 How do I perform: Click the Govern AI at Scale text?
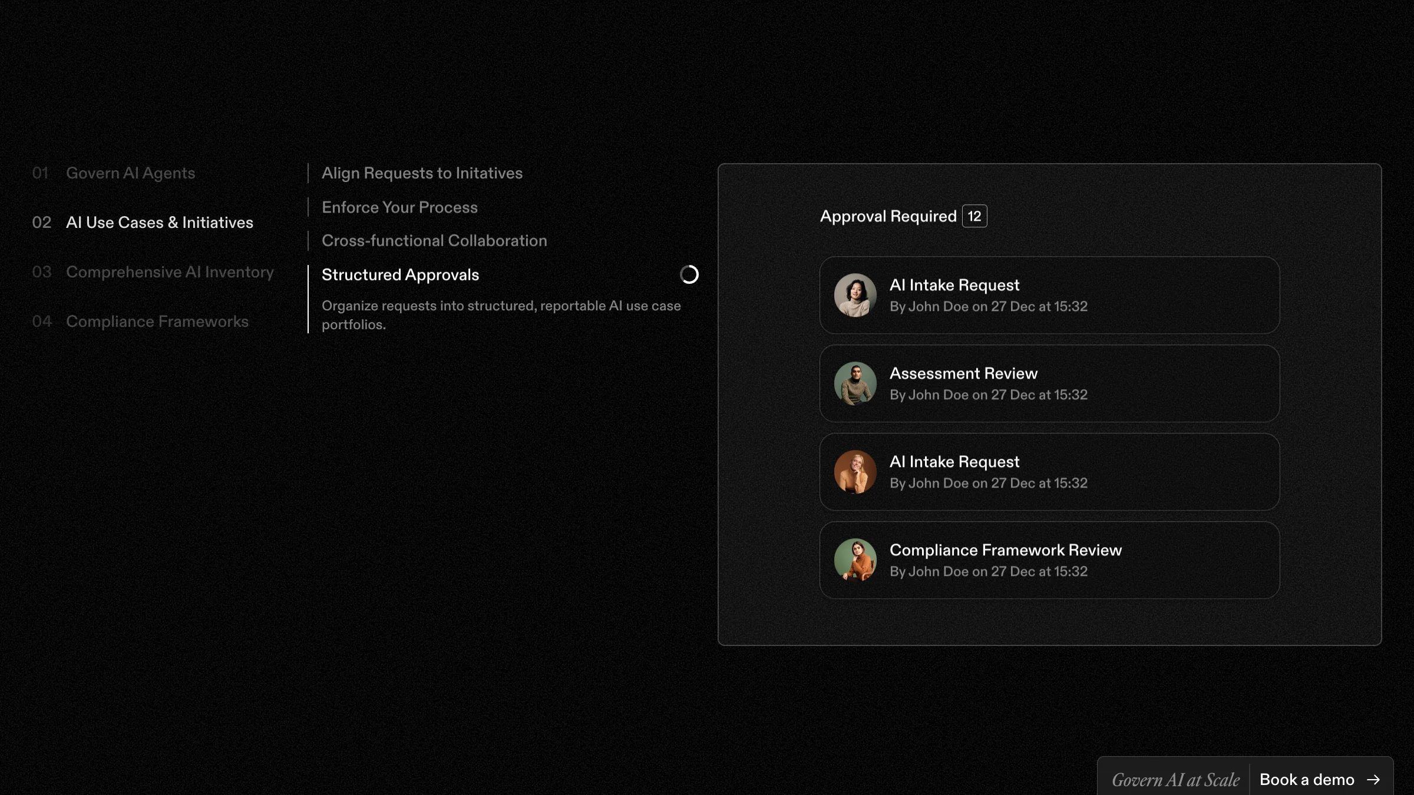coord(1175,780)
